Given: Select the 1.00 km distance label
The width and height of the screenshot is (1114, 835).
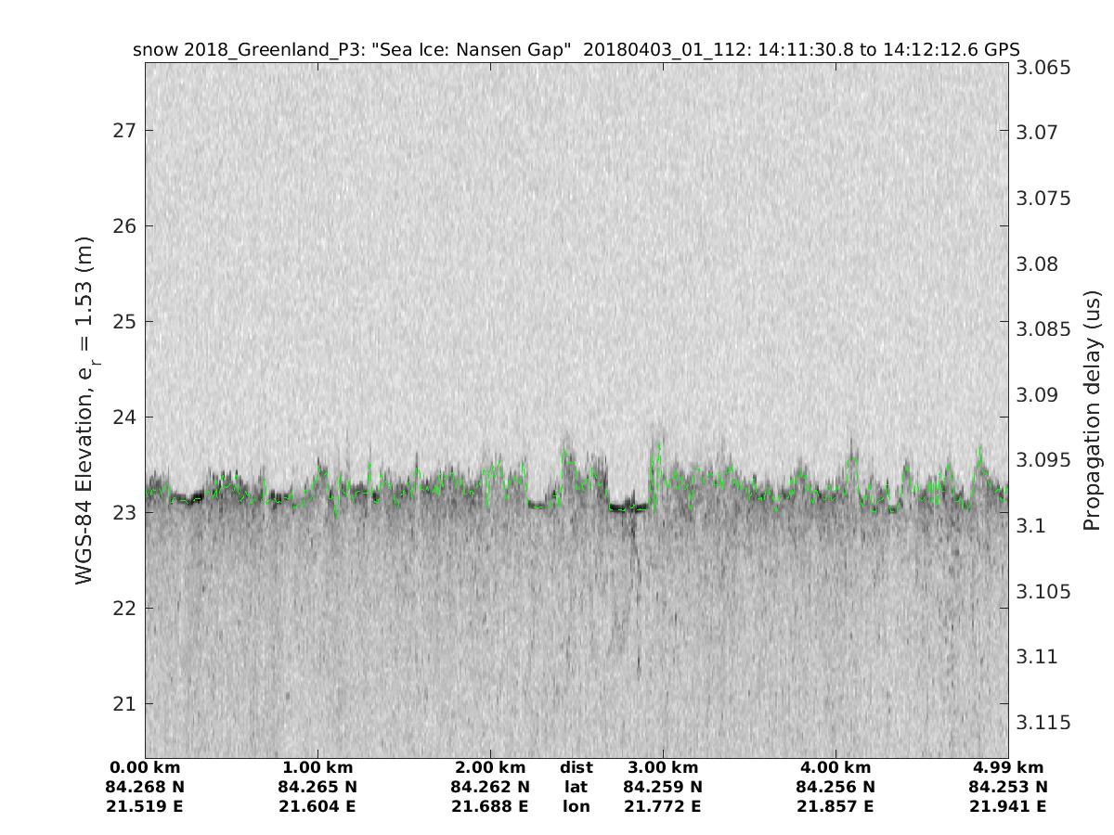Looking at the screenshot, I should pos(317,767).
